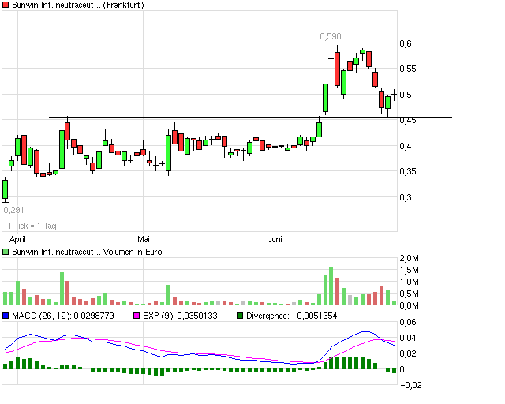Click the tallest green volume bar in June

pos(331,286)
